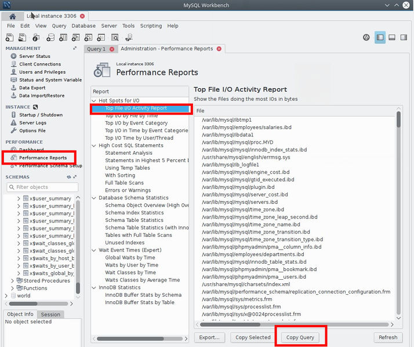
Task: Expand the world schema
Action: pos(6,295)
